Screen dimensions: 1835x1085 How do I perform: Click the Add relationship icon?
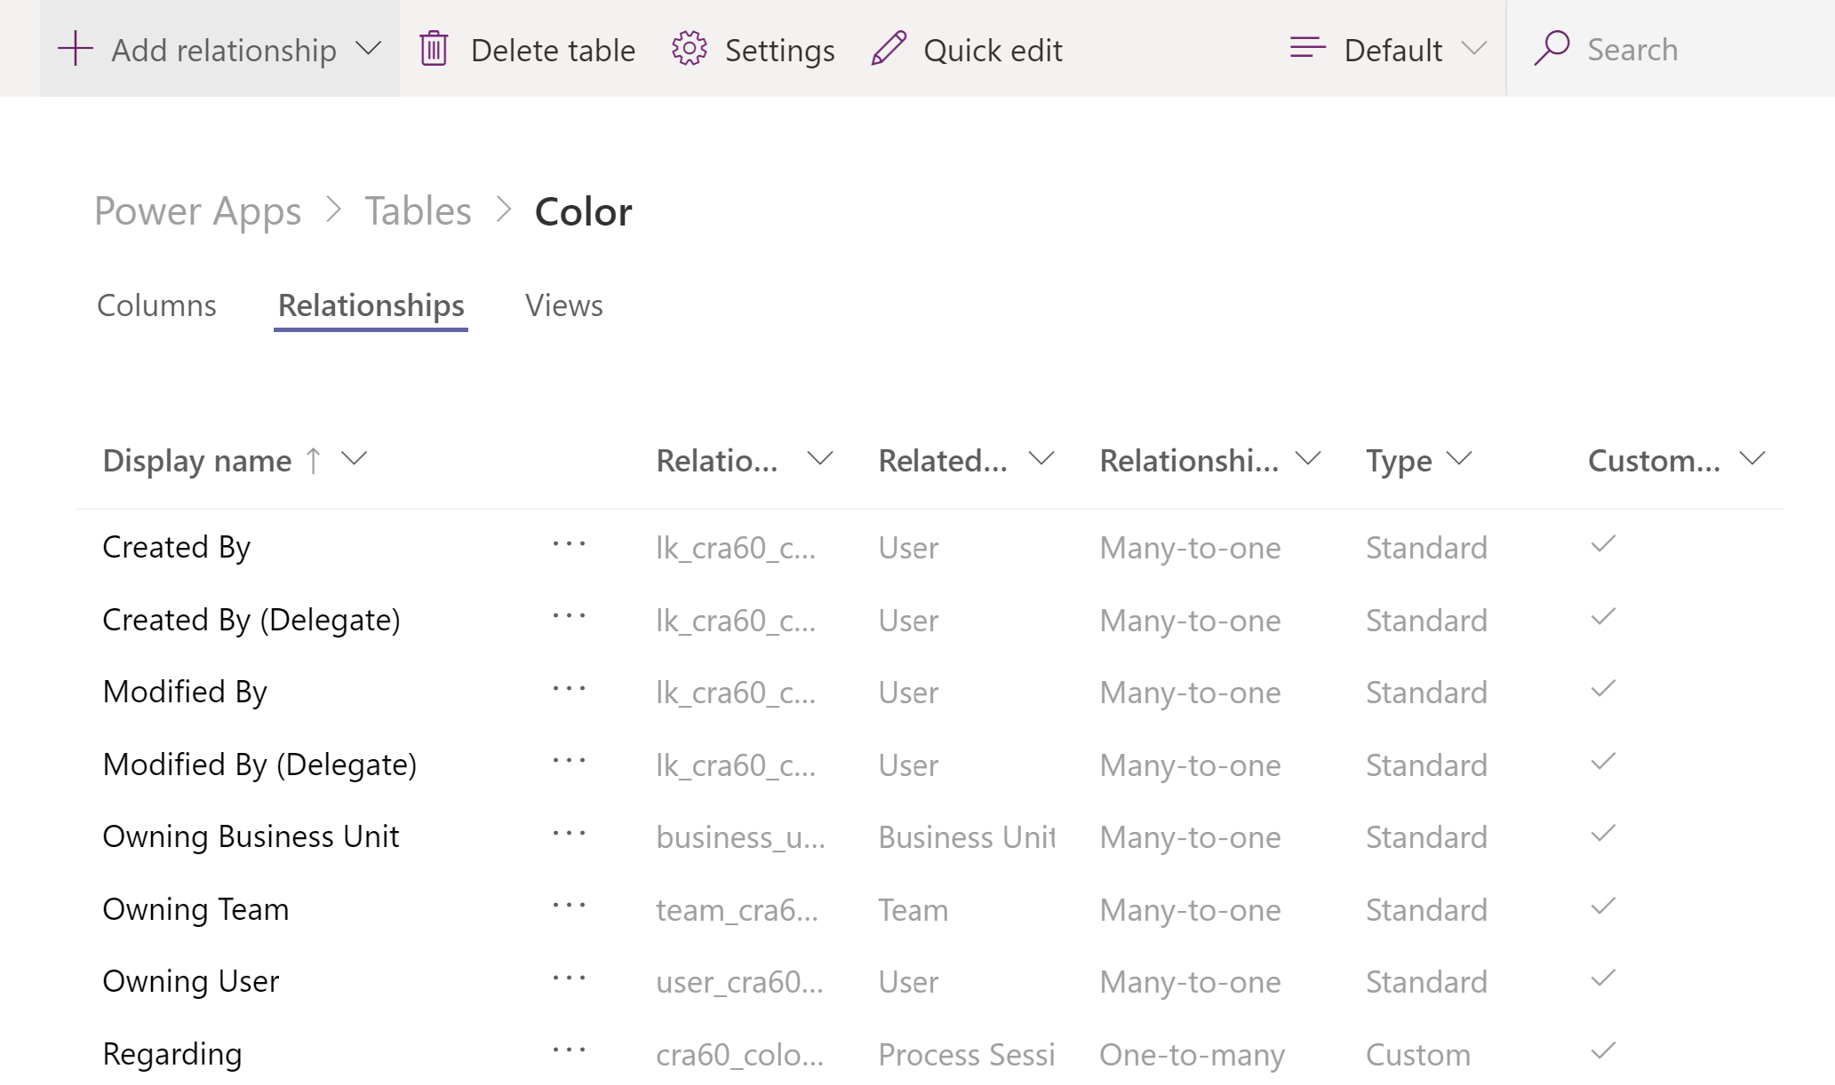[x=72, y=48]
